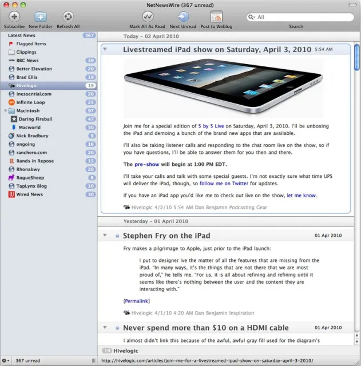
Task: Click the Subscribe plus icon
Action: point(14,17)
